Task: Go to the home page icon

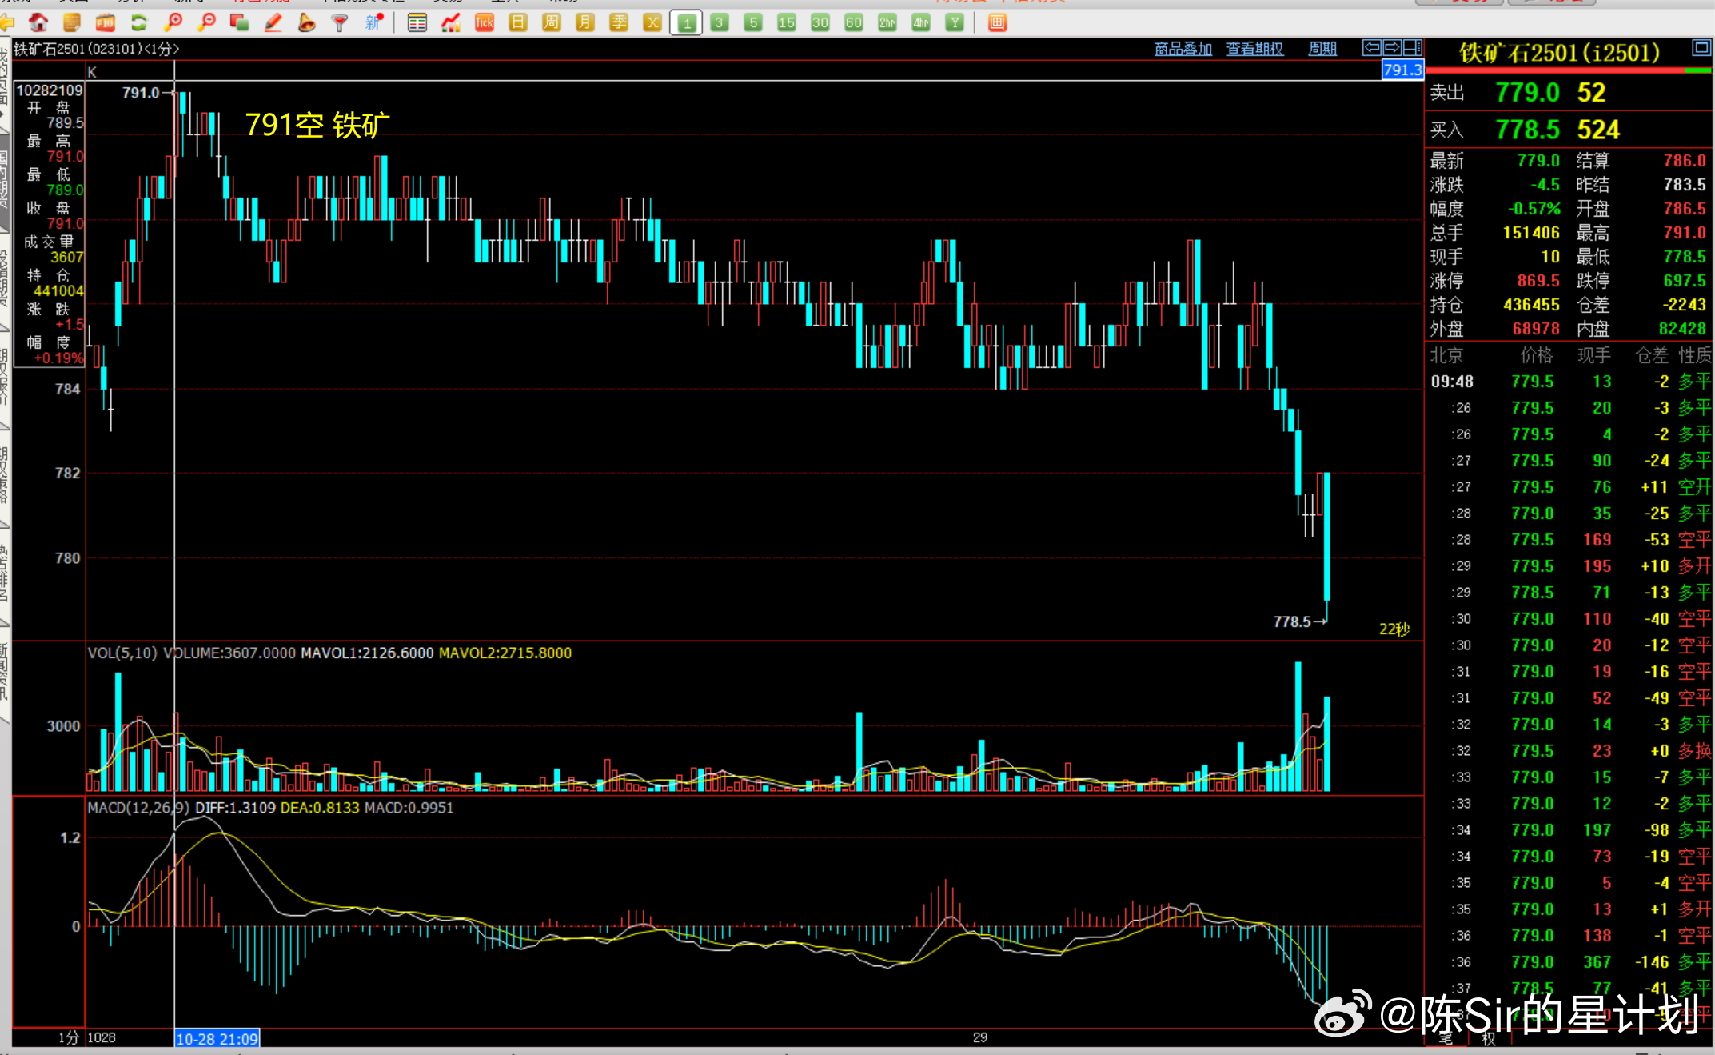Action: click(x=38, y=22)
